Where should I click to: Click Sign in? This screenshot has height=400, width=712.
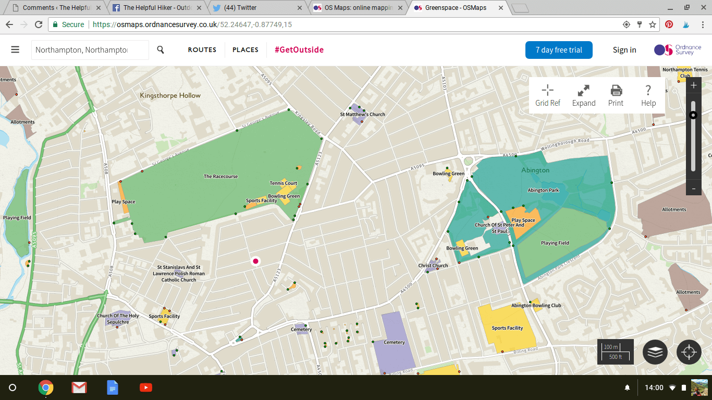624,50
